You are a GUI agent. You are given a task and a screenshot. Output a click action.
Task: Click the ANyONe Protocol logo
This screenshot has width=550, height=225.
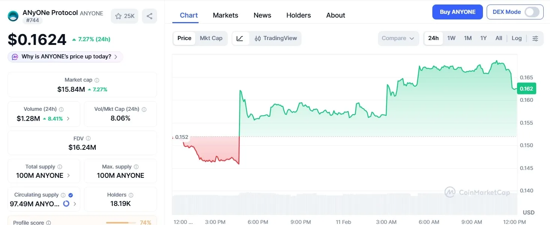13,16
